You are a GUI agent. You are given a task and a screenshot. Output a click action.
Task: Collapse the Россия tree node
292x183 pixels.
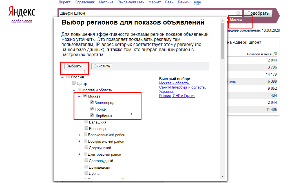pyautogui.click(x=63, y=77)
